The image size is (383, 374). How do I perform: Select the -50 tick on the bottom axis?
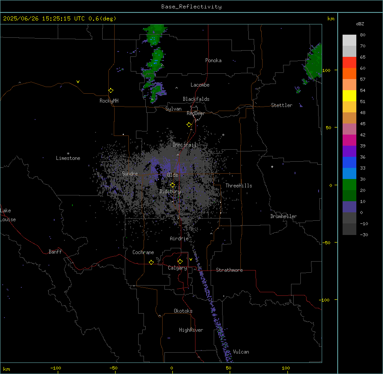pyautogui.click(x=113, y=368)
